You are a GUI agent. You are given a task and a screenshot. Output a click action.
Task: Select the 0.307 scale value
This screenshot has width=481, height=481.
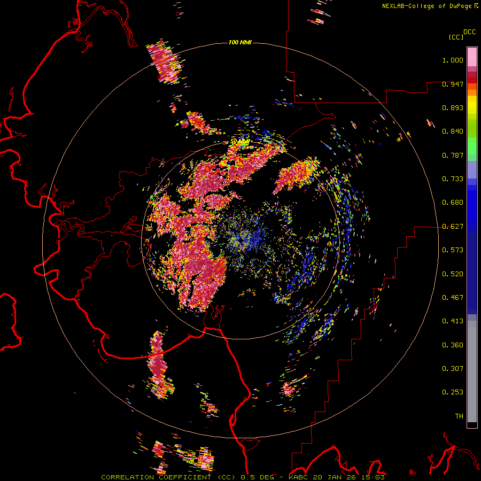point(453,369)
